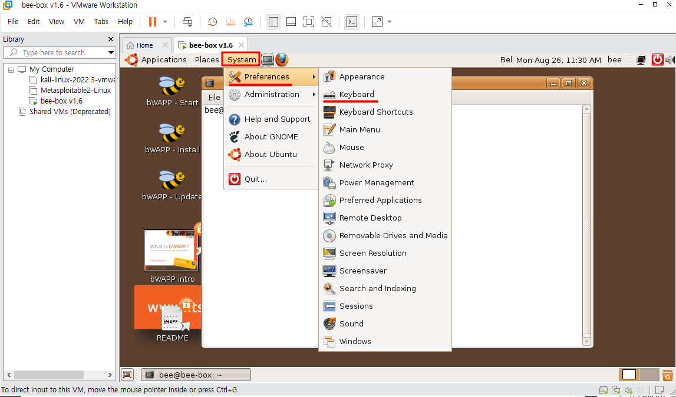Open the Tabs menu
The height and width of the screenshot is (397, 676).
pos(101,22)
